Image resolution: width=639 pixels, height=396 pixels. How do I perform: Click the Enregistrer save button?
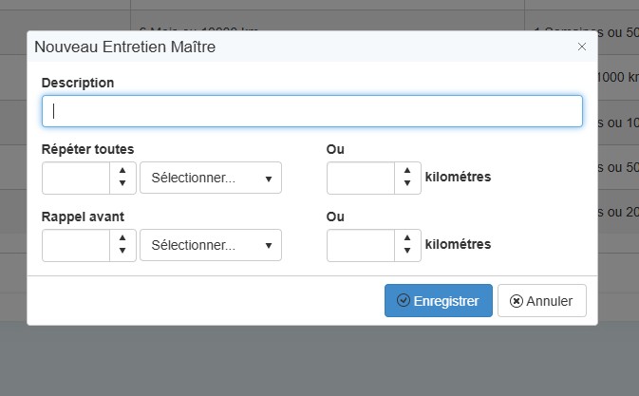438,301
